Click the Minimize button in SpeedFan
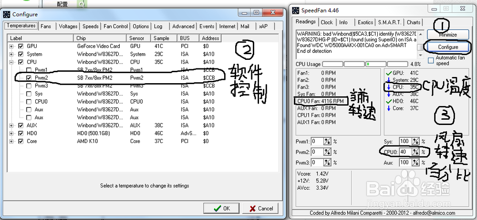This screenshot has height=220, width=477. [x=447, y=35]
